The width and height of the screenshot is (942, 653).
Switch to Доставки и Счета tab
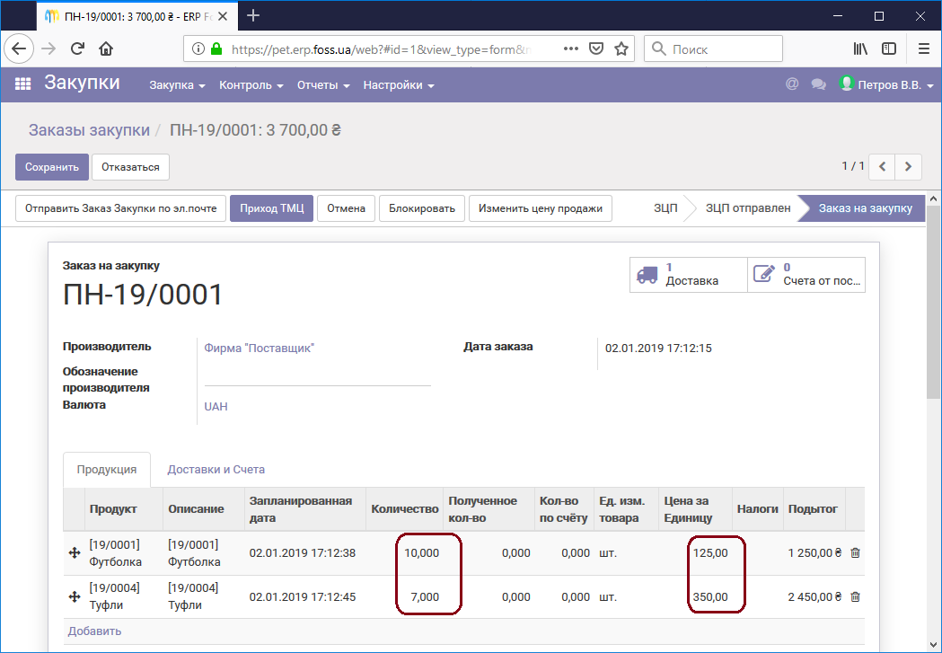[216, 469]
